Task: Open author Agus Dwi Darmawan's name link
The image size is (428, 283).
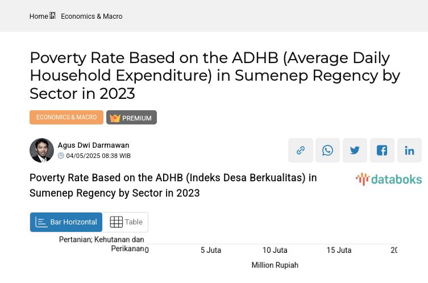Action: pos(93,145)
